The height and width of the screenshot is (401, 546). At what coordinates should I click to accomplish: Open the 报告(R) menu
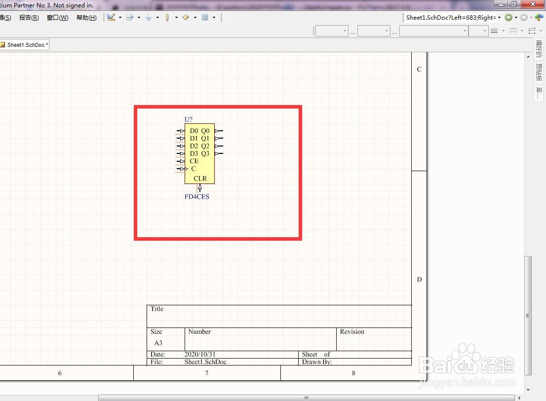[29, 18]
